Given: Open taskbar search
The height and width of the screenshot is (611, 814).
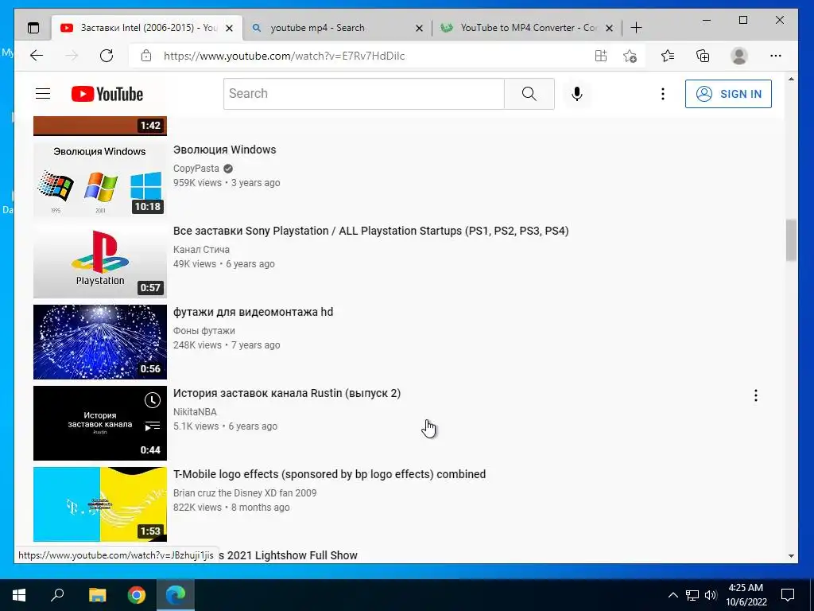Looking at the screenshot, I should coord(57,595).
